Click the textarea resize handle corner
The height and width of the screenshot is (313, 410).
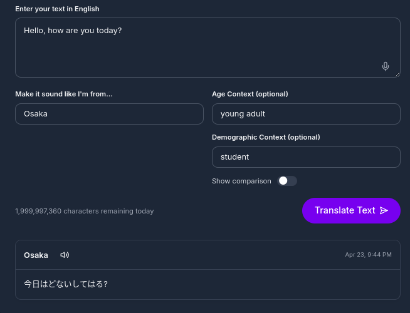click(397, 74)
